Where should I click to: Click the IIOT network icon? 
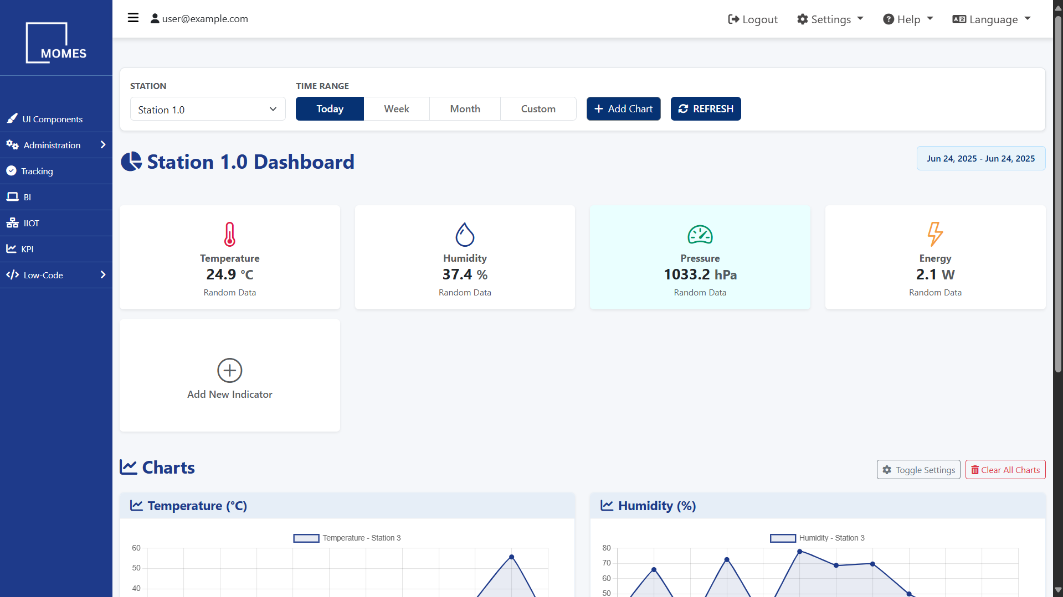(12, 222)
